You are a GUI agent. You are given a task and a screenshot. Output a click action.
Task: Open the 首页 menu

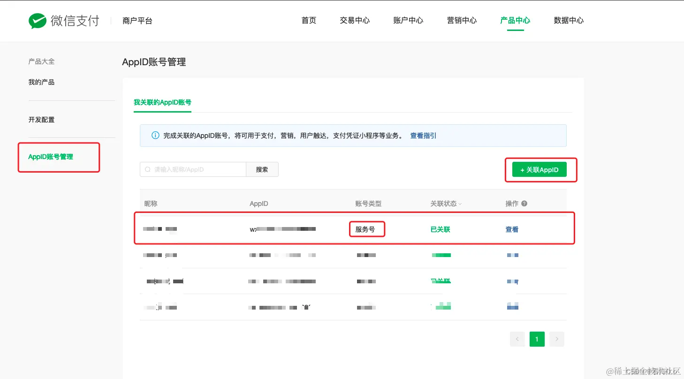309,21
